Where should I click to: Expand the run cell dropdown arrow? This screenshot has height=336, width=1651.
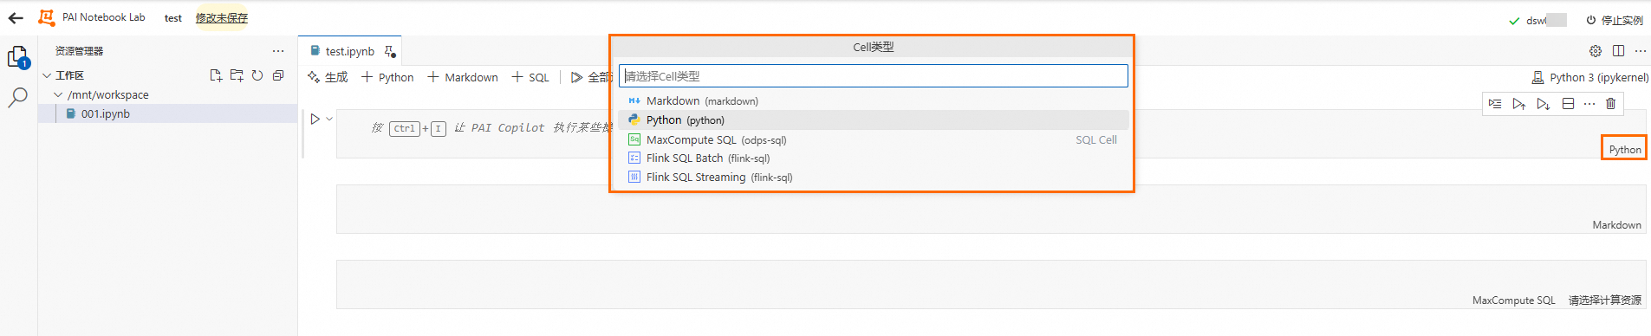pos(329,119)
